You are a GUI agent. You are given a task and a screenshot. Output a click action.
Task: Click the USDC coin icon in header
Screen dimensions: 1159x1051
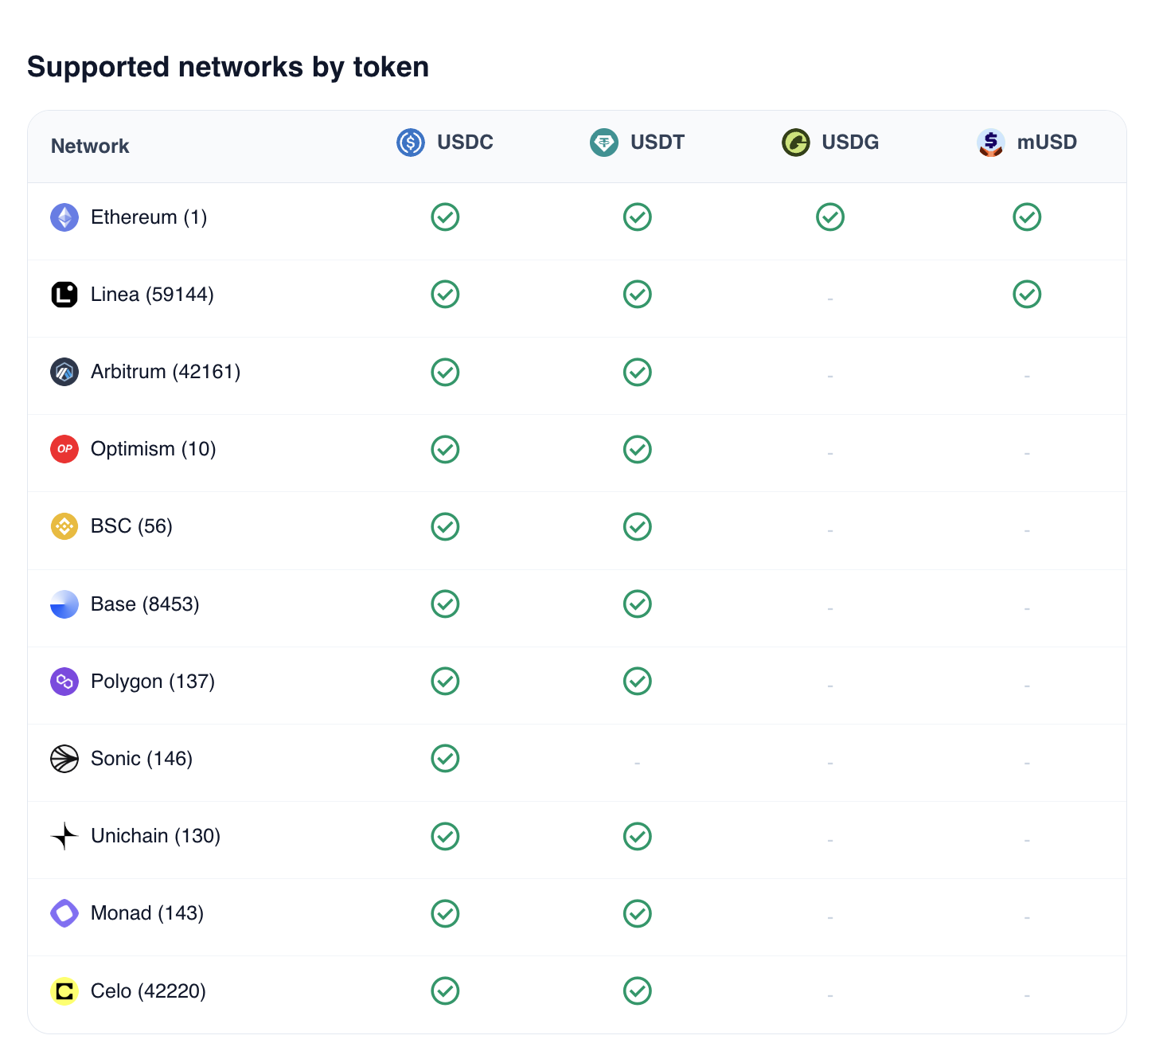tap(411, 143)
